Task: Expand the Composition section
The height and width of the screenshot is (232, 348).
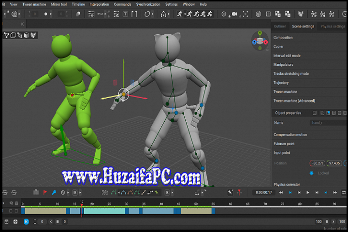Action: pyautogui.click(x=308, y=38)
